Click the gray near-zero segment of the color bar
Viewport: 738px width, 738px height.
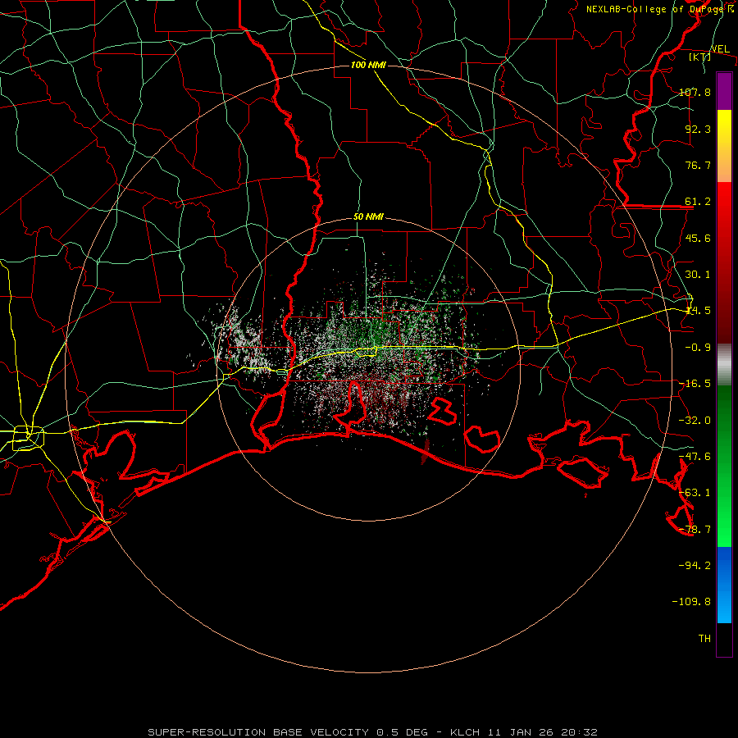click(x=724, y=365)
